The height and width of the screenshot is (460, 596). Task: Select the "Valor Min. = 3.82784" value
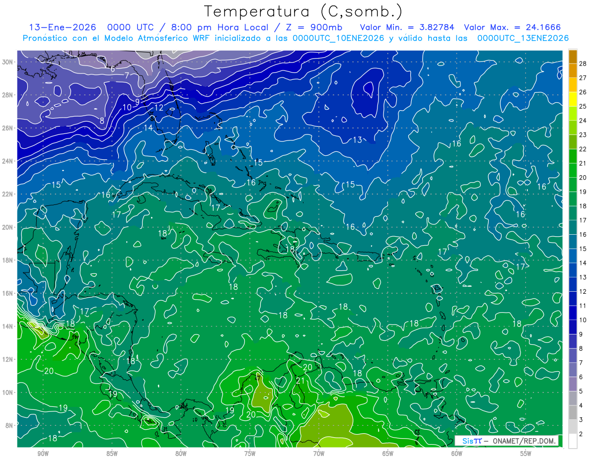point(407,27)
